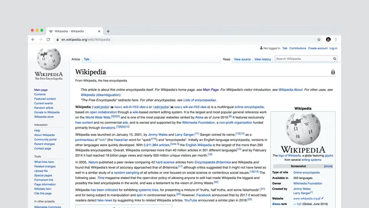Viewport: 369px width, 208px height.
Task: Open a new browser tab with plus icon
Action: click(x=108, y=31)
